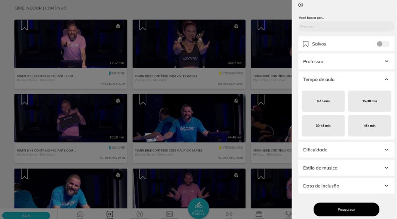Viewport: 397px width, 219px height.
Task: Expand the Professor filter section
Action: [346, 62]
